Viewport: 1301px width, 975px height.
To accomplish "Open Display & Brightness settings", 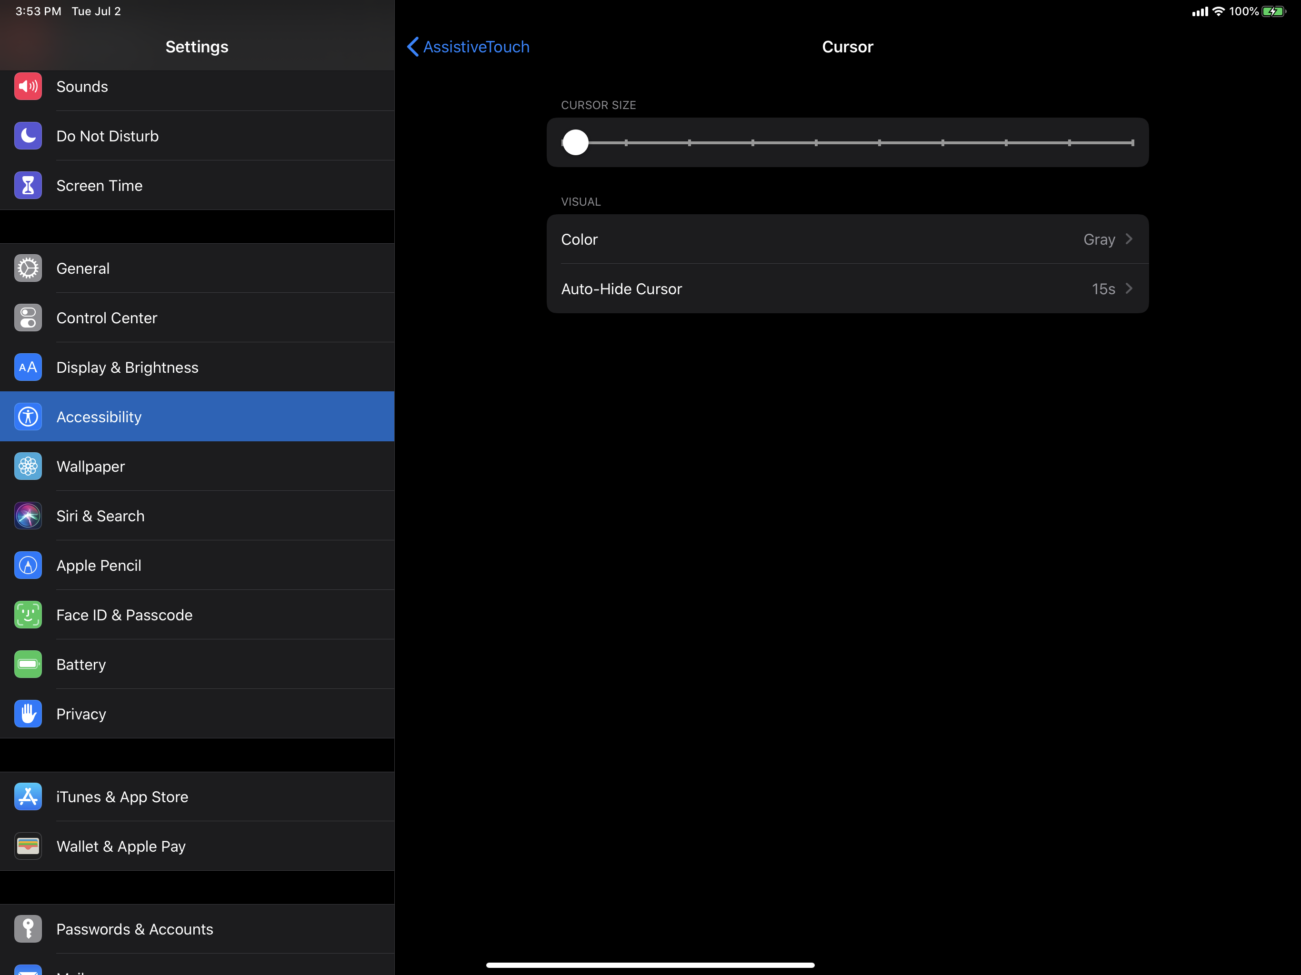I will [197, 367].
